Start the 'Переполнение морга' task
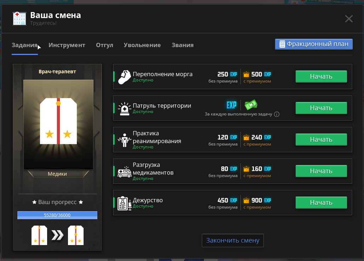Viewport: 364px width, 261px height. coord(321,76)
